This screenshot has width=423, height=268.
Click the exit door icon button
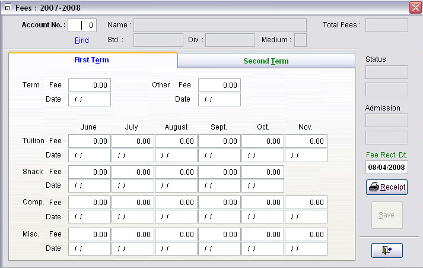[x=387, y=250]
